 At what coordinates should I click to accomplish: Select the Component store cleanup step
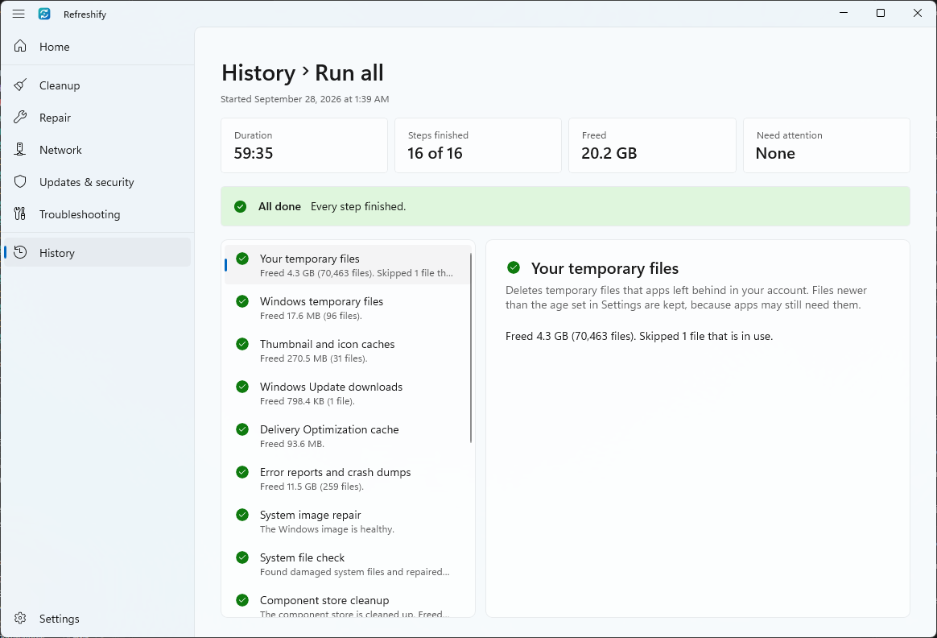click(x=348, y=602)
